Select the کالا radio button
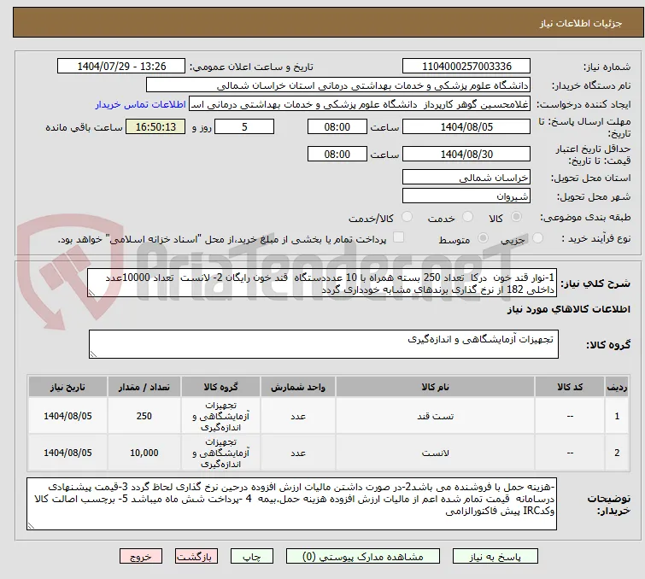 pos(516,217)
